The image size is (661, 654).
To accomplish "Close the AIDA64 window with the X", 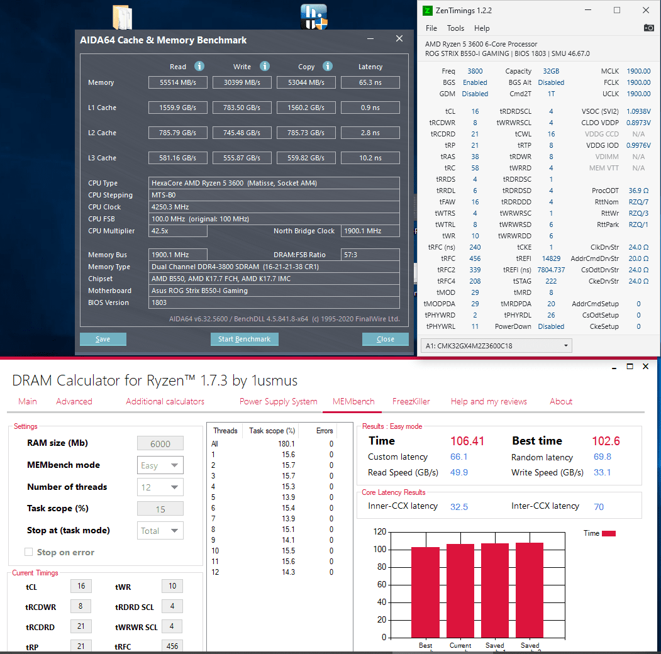I will click(399, 39).
